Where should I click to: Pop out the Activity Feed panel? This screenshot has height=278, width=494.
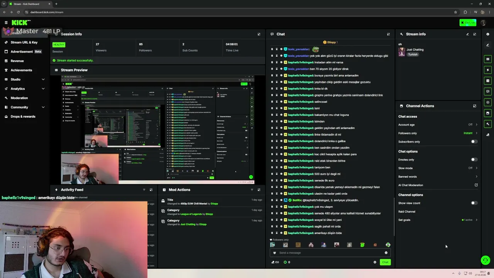tap(151, 190)
